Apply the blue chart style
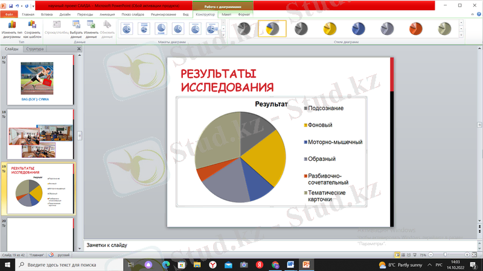Image resolution: width=483 pixels, height=271 pixels. (x=358, y=28)
